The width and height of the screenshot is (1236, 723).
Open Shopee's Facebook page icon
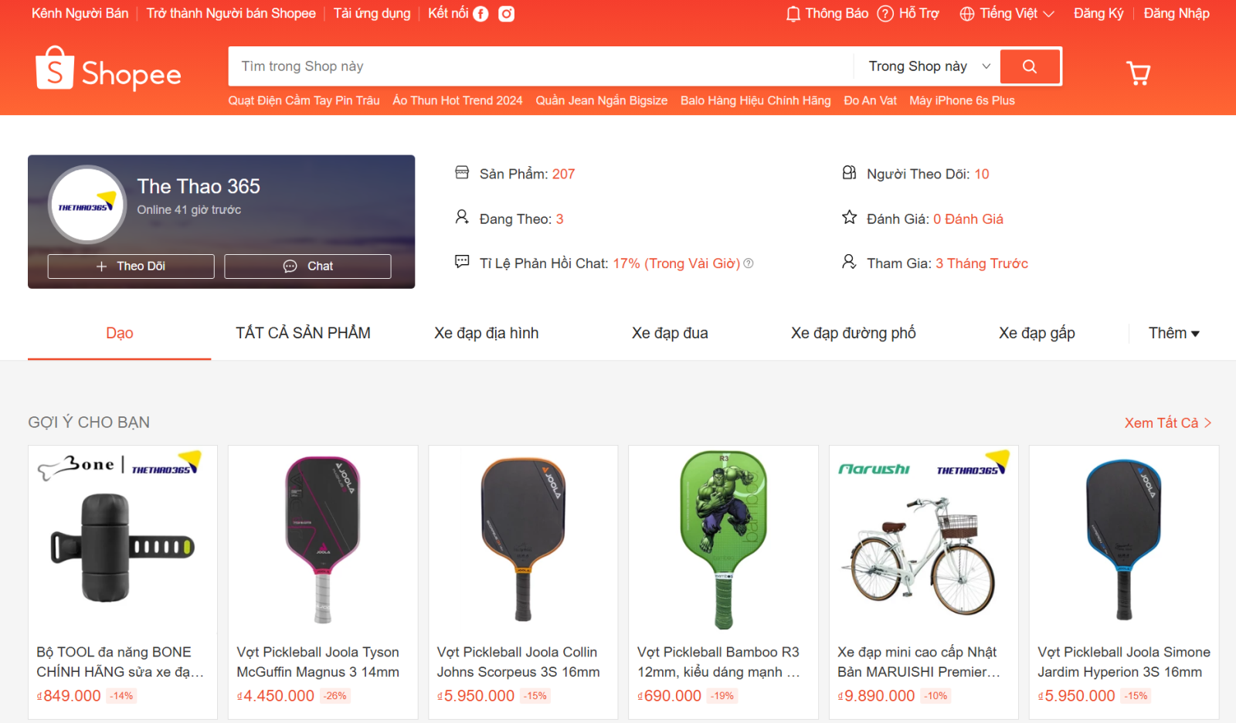(480, 14)
